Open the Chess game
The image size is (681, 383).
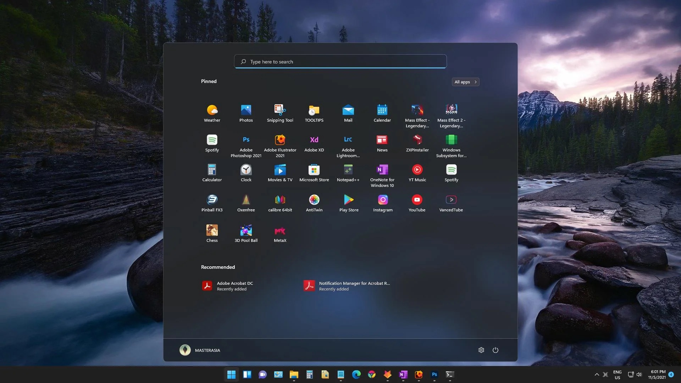point(212,234)
